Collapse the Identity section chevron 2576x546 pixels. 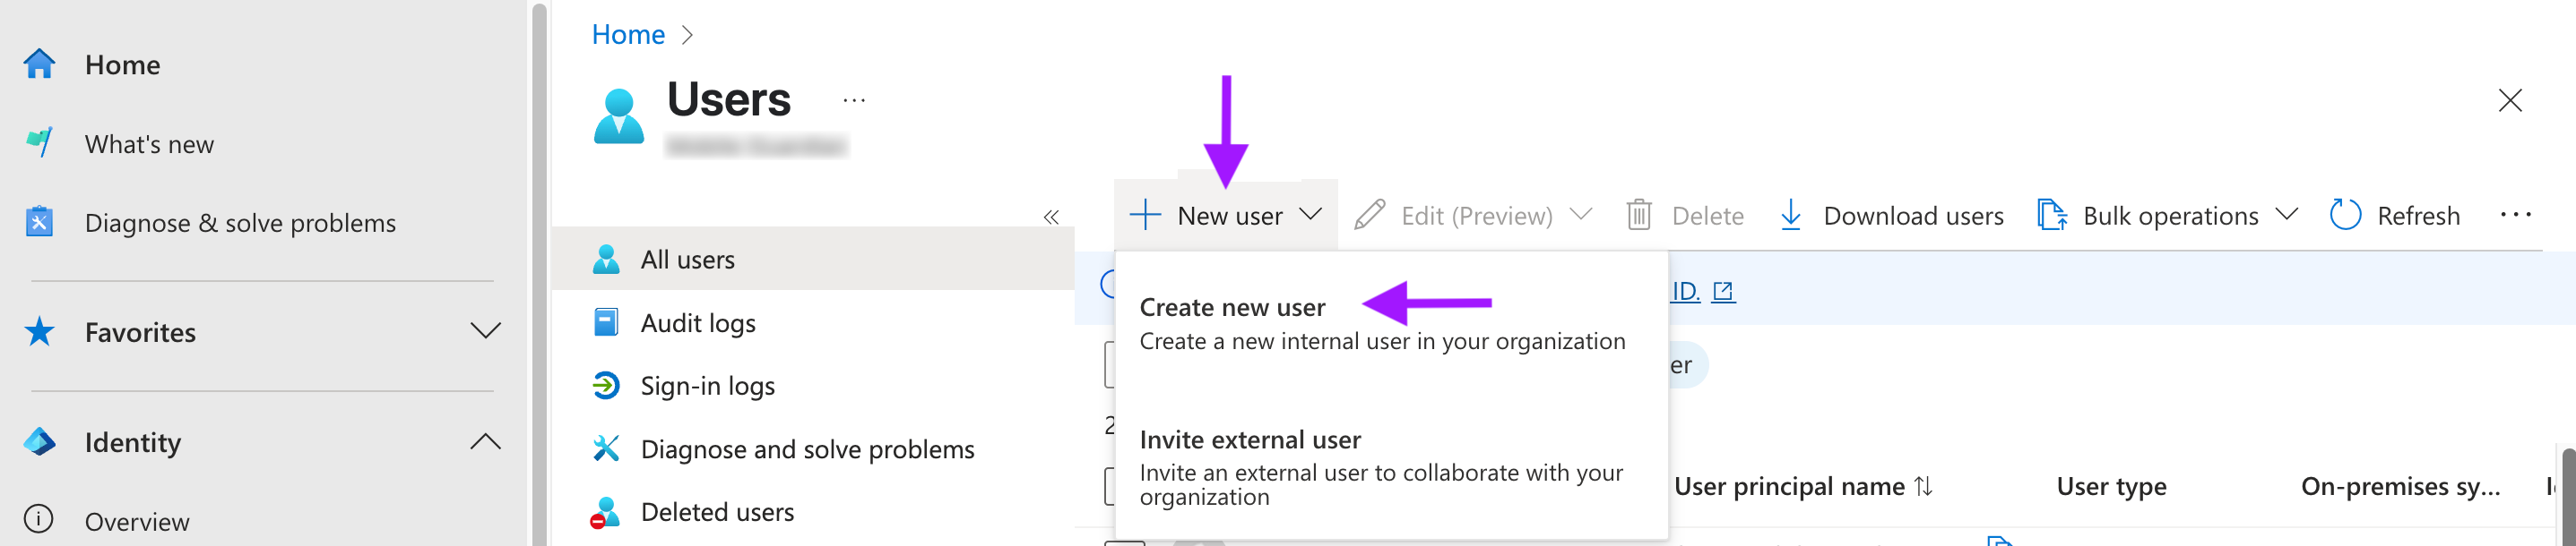[x=485, y=441]
